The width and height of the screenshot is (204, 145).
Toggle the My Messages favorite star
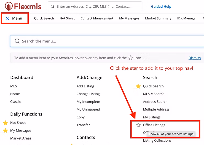(x=5, y=130)
